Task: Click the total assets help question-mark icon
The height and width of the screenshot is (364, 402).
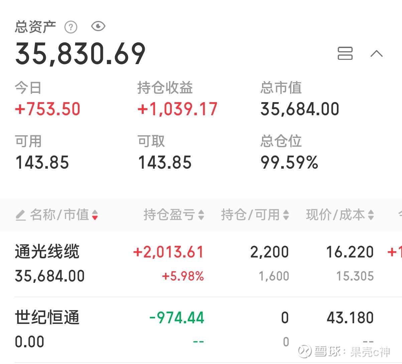Action: coord(71,27)
